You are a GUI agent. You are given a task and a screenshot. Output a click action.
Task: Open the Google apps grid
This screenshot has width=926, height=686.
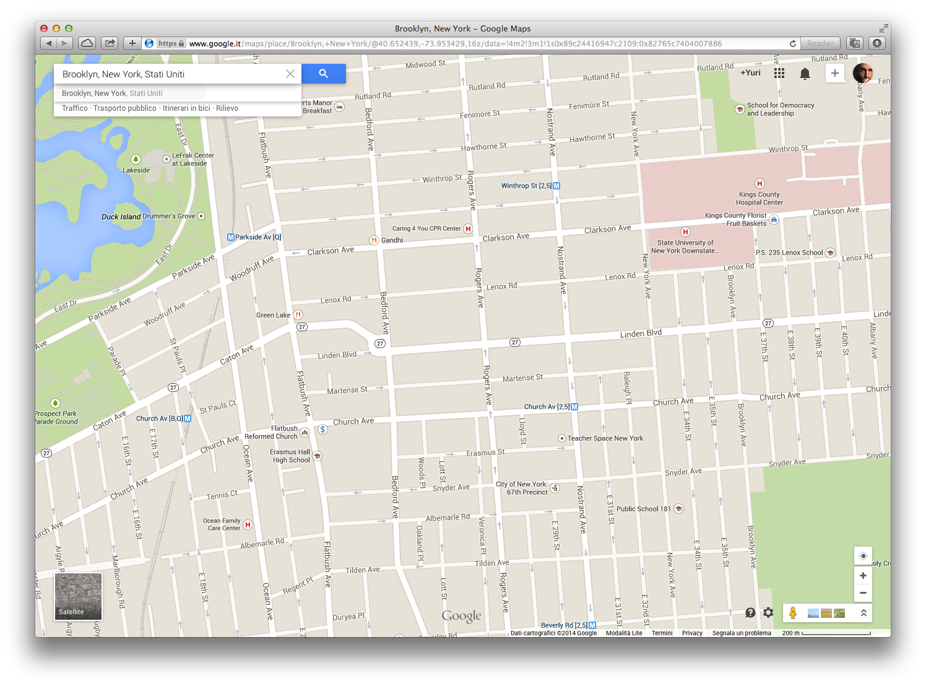coord(779,73)
